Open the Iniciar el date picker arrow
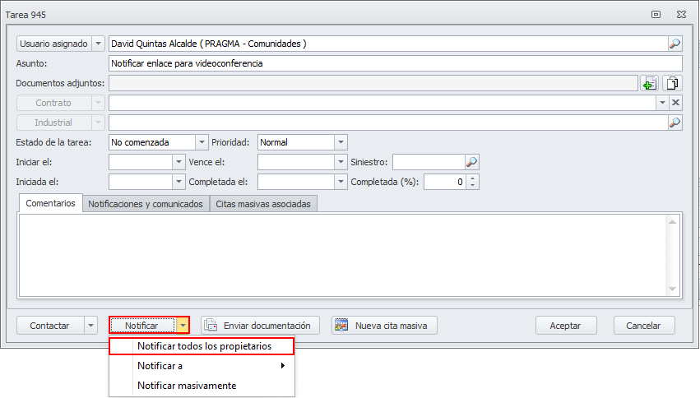 point(178,162)
